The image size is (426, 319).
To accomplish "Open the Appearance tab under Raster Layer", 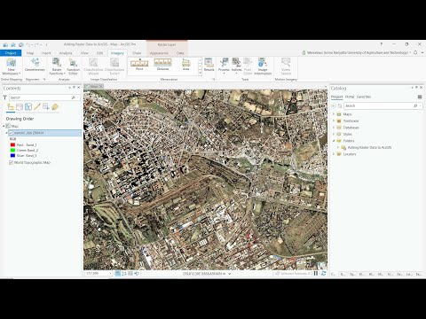I will [159, 53].
